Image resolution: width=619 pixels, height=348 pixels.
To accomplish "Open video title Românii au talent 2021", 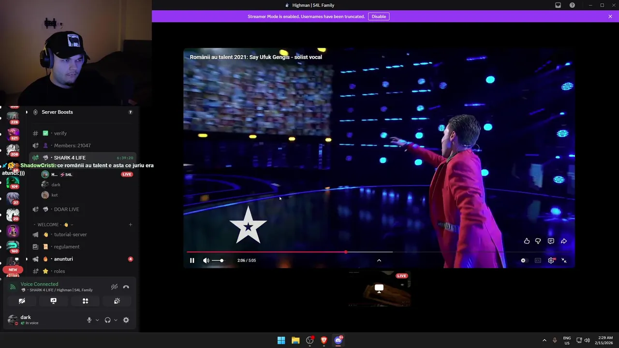I will click(256, 57).
